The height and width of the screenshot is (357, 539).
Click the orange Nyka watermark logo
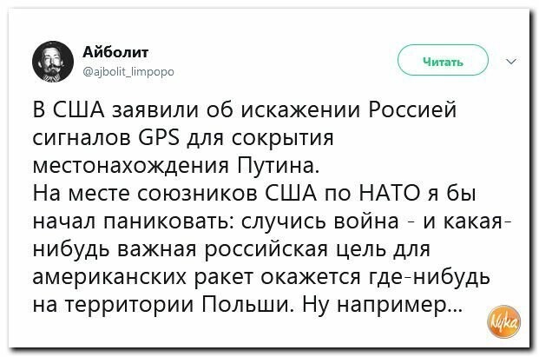tap(504, 321)
